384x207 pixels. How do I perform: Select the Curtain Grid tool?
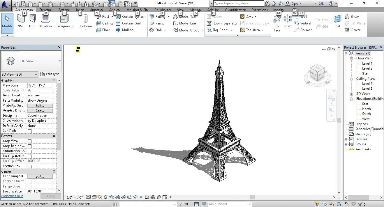click(x=128, y=23)
